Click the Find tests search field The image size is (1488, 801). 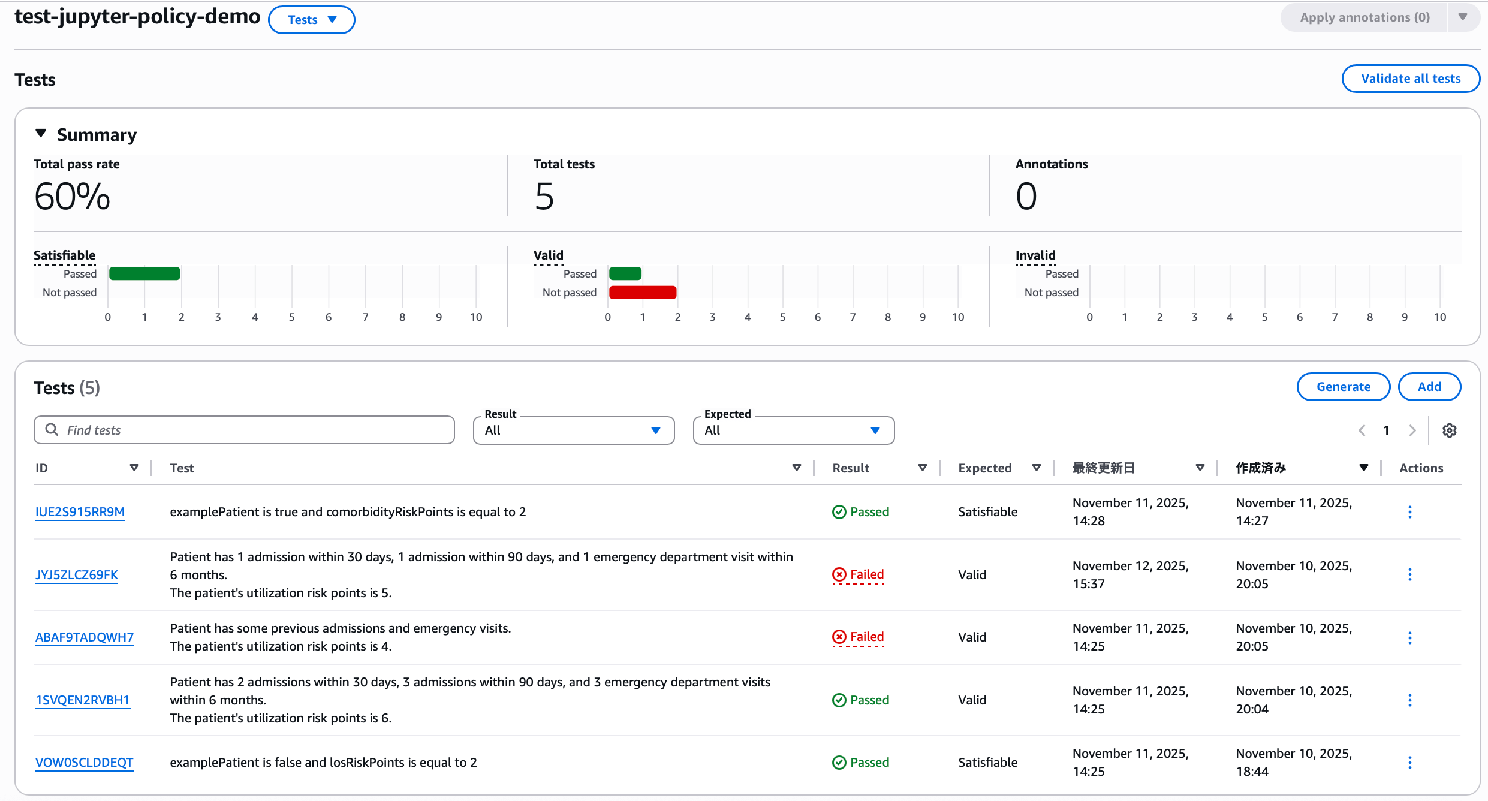coord(244,430)
